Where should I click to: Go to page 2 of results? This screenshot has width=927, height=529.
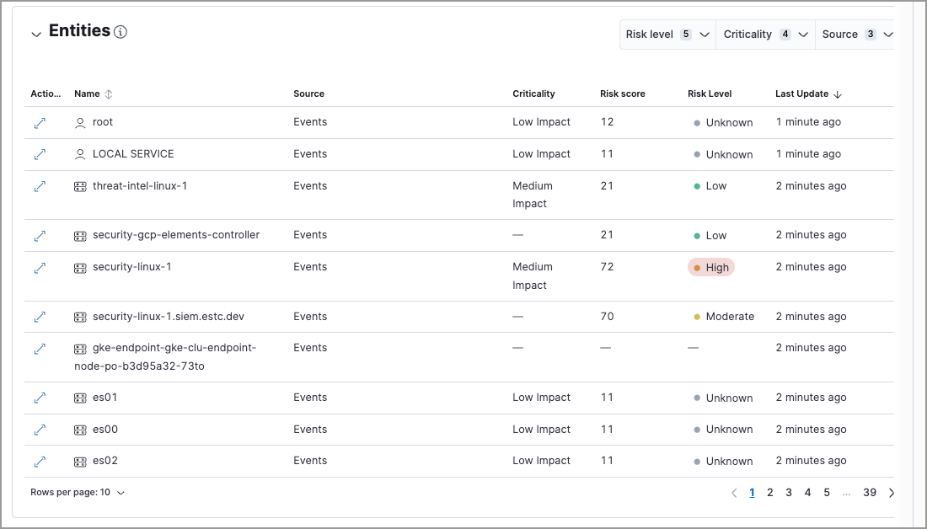pyautogui.click(x=769, y=492)
